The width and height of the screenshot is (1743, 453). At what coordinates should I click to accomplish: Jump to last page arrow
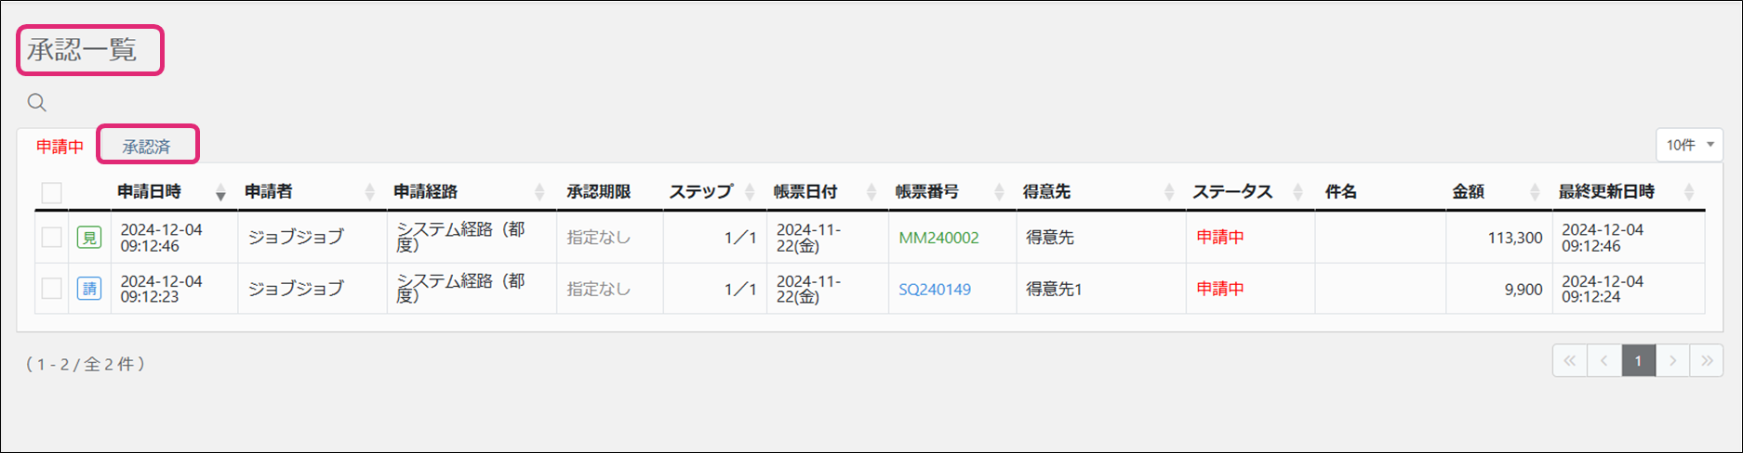click(x=1707, y=361)
